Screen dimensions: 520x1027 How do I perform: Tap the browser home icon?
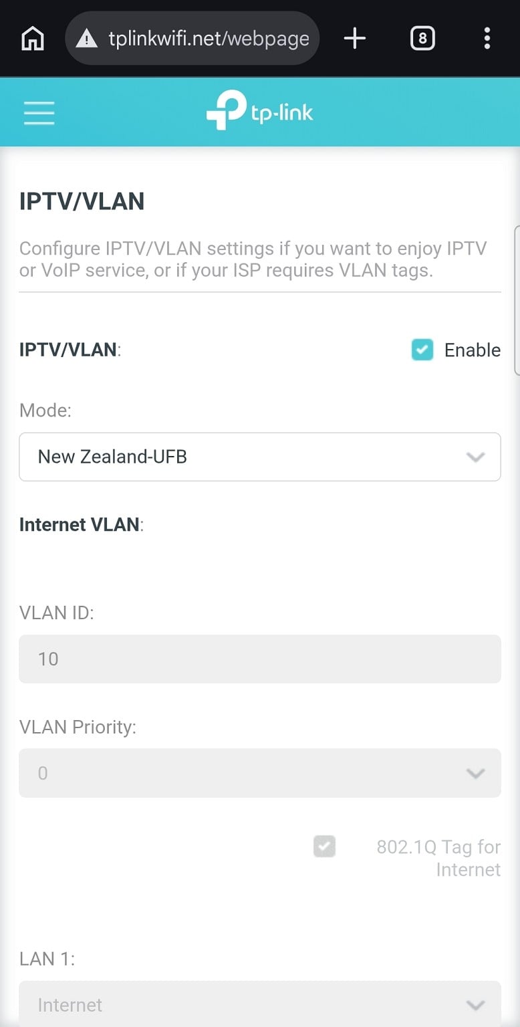tap(33, 39)
